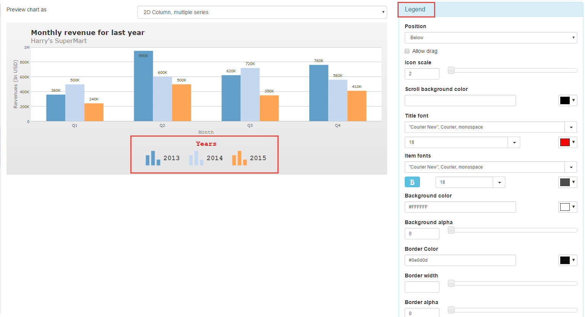Expand the Title font family dropdown arrow
The height and width of the screenshot is (317, 585).
571,127
